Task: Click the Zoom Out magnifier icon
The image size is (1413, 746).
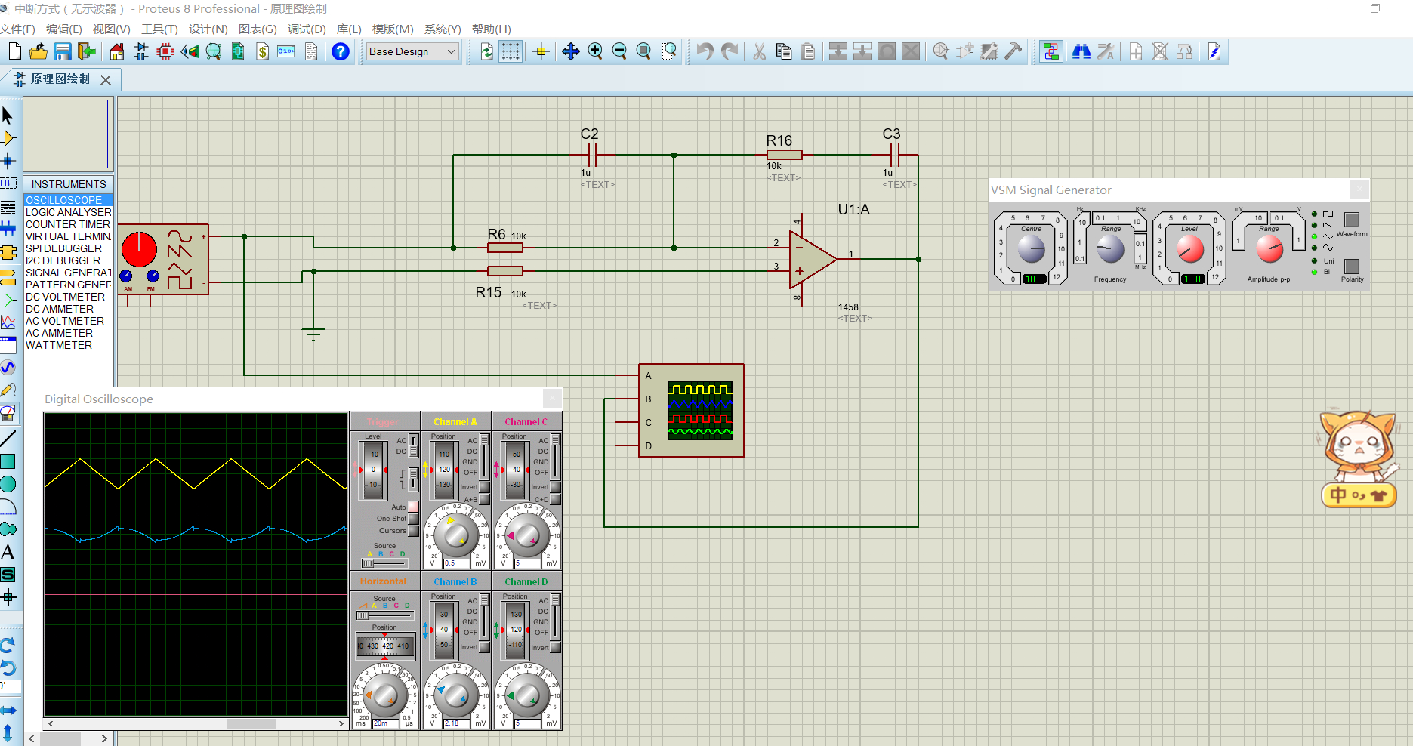Action: pyautogui.click(x=619, y=51)
